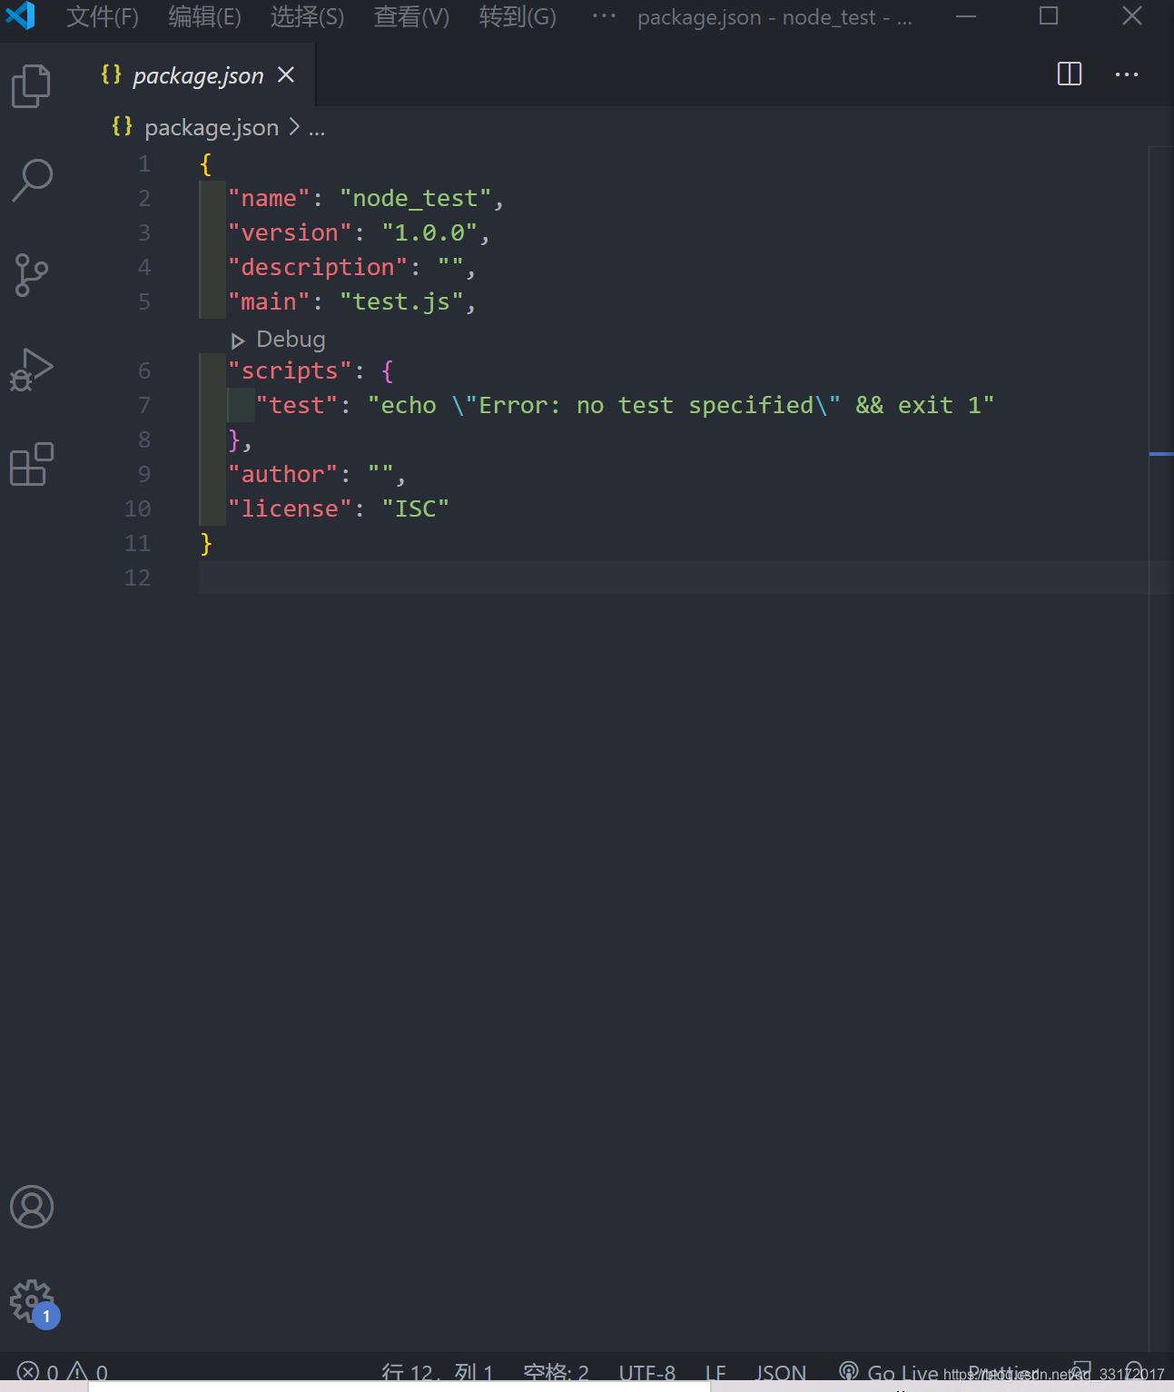The image size is (1174, 1392).
Task: Change the JSON language mode
Action: (781, 1372)
